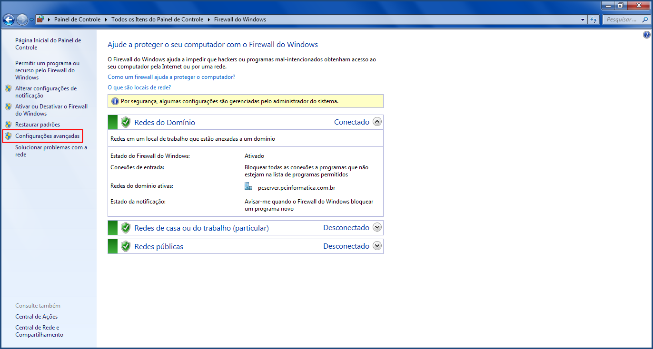This screenshot has width=653, height=349.
Task: Select Firewall do Windows breadcrumb
Action: click(x=240, y=19)
